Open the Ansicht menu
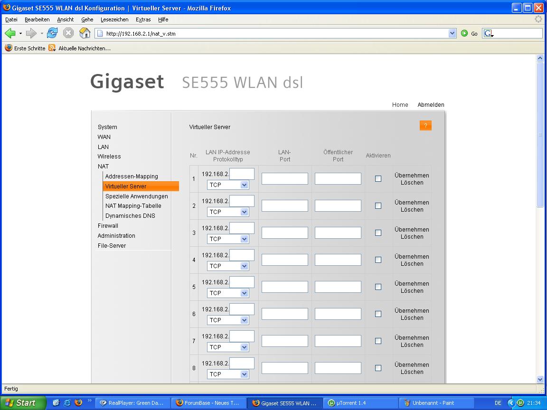The height and width of the screenshot is (410, 547). tap(65, 19)
